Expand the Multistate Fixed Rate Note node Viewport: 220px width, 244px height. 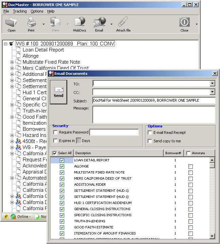12,62
